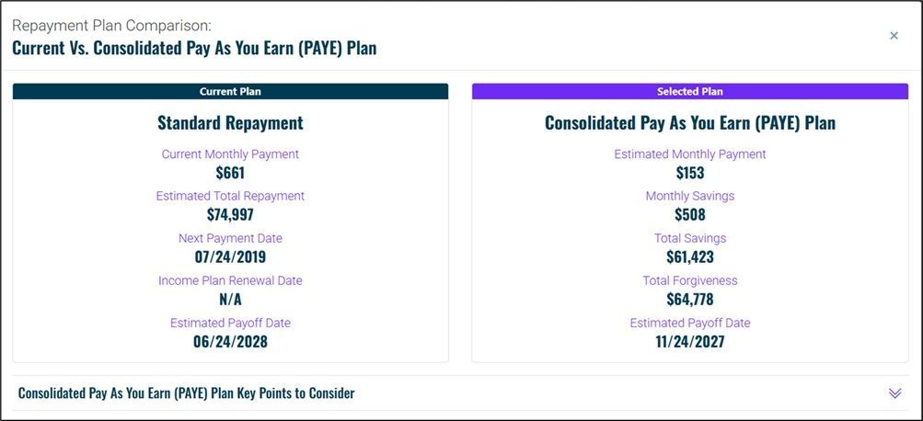The width and height of the screenshot is (923, 421).
Task: Select the $661 monthly payment amount
Action: [x=230, y=173]
